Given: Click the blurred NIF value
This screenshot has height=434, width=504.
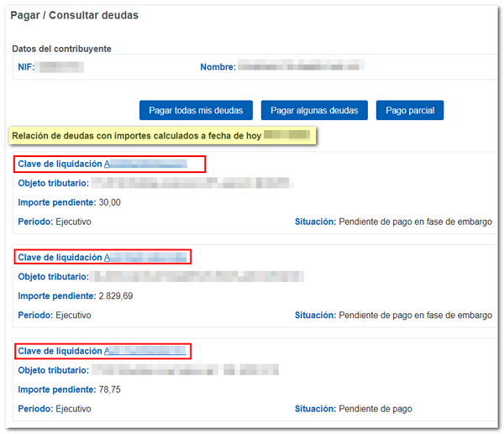Looking at the screenshot, I should click(x=61, y=66).
